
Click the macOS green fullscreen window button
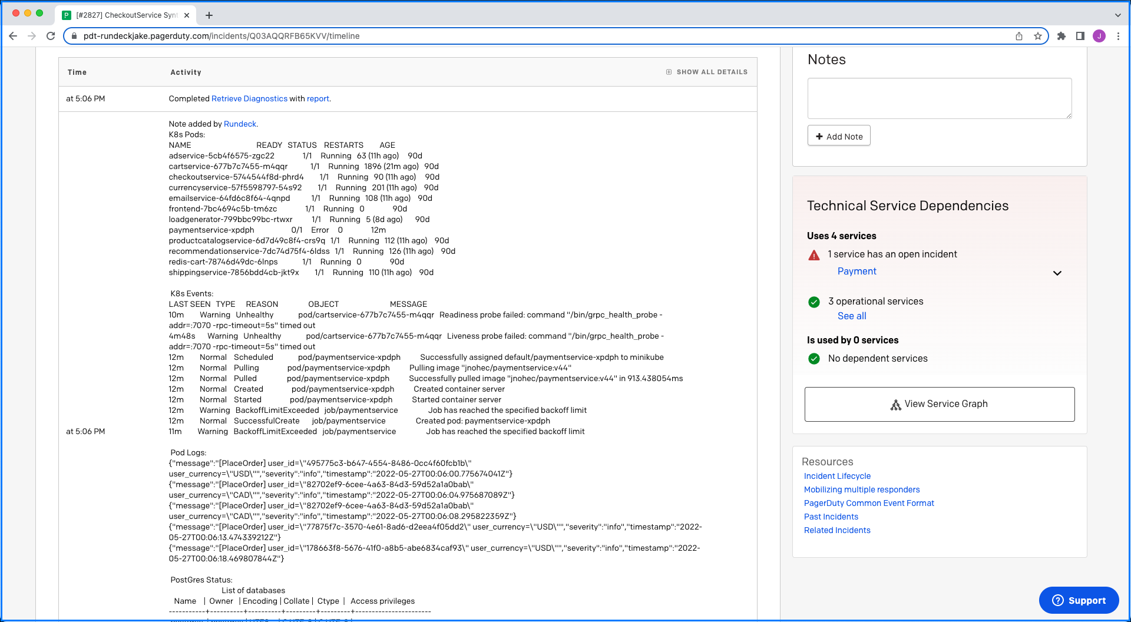(x=39, y=13)
